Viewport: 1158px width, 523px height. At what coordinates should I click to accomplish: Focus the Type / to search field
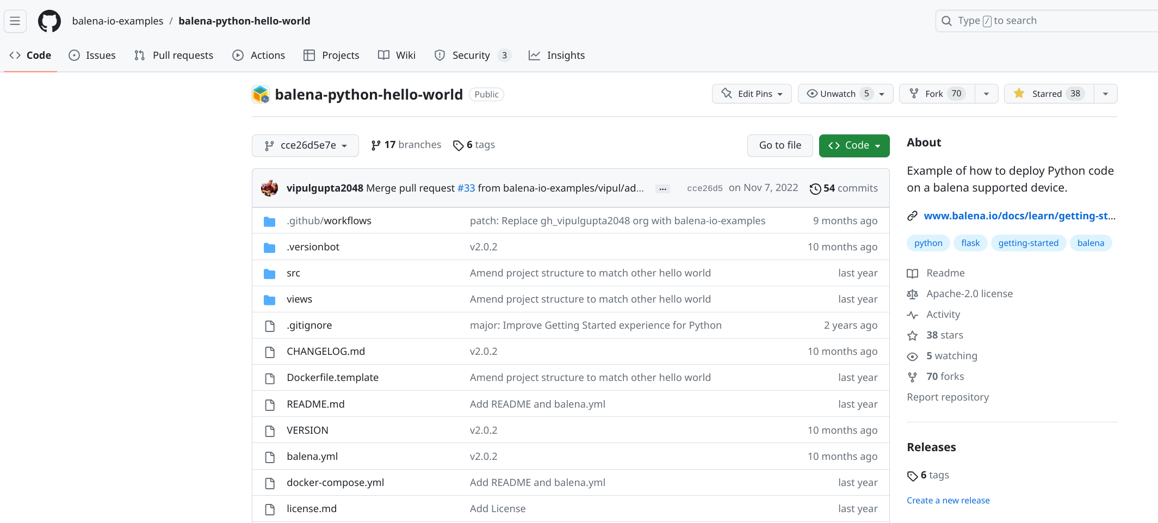pyautogui.click(x=1046, y=21)
